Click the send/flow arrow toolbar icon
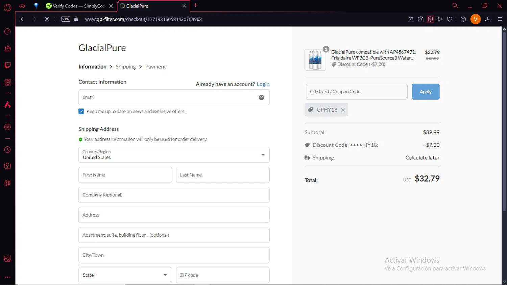The width and height of the screenshot is (507, 285). pos(440,19)
